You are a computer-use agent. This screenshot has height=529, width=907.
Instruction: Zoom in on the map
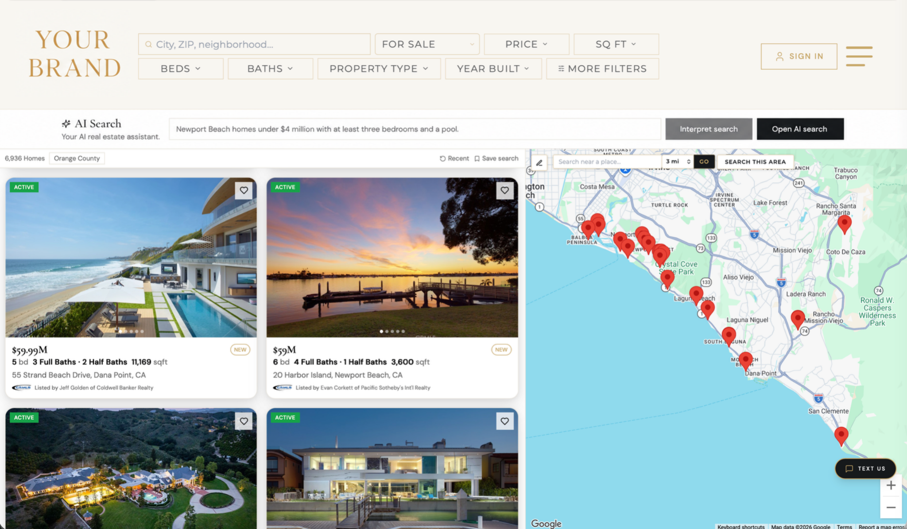click(891, 485)
